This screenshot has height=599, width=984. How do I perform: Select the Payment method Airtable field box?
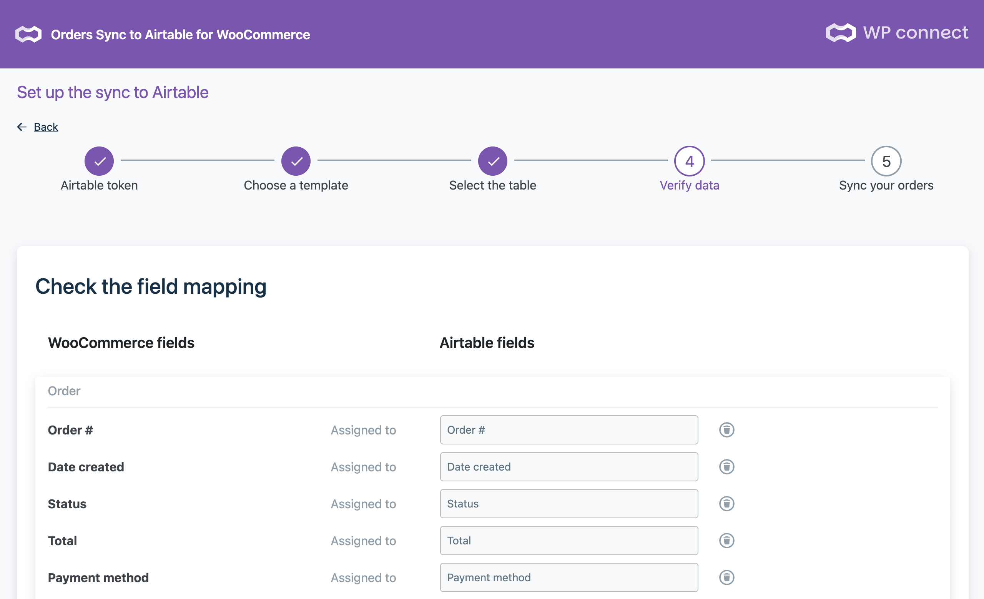[568, 577]
